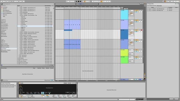
Task: Expand the Clap folder
Action: 21,20
